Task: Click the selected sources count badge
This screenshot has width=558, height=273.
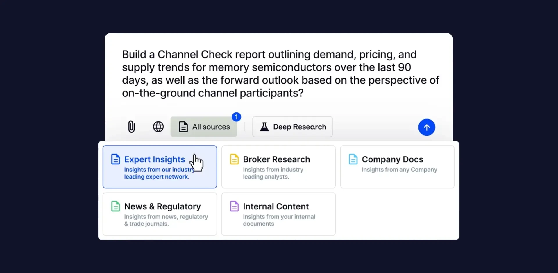Action: pyautogui.click(x=236, y=117)
